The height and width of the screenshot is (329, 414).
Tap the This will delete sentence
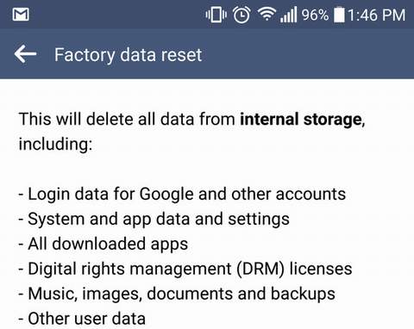click(191, 132)
